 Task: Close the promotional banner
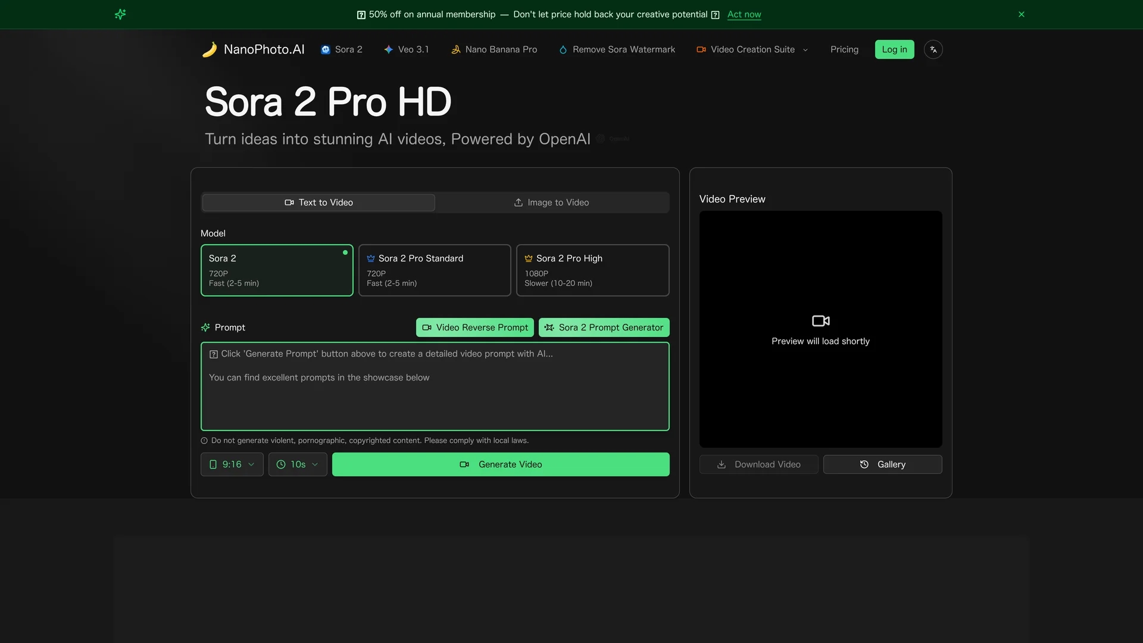coord(1022,14)
